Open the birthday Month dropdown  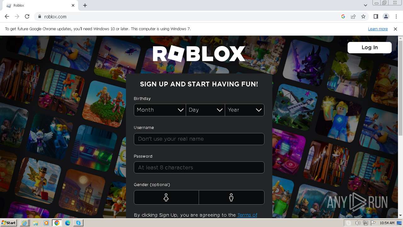[160, 110]
